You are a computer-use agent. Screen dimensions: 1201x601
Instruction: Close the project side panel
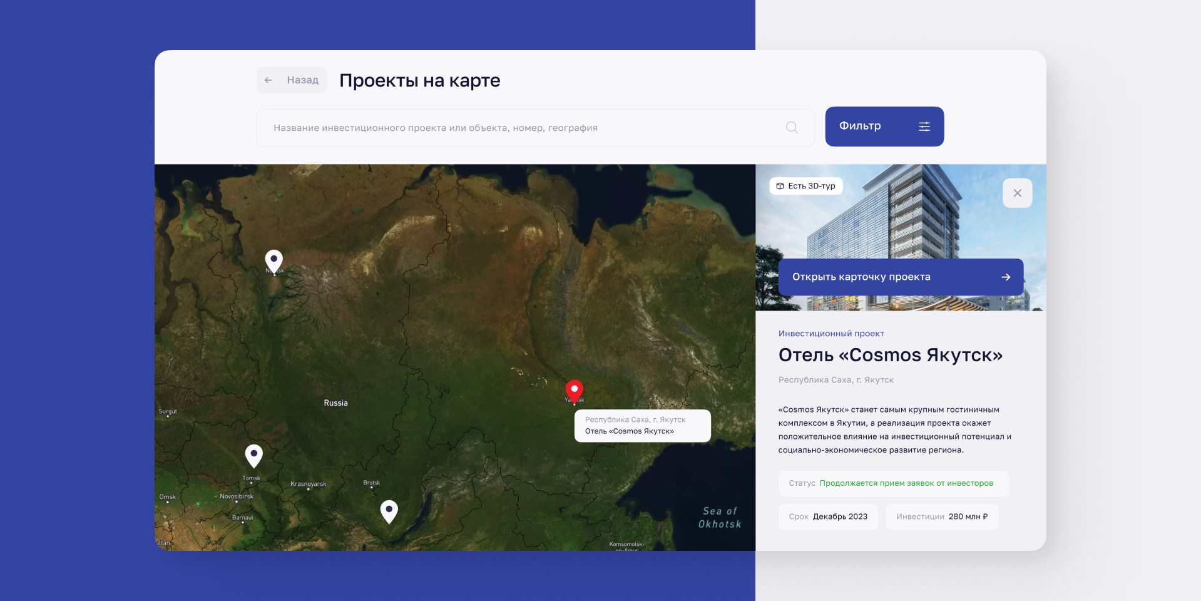pos(1018,193)
